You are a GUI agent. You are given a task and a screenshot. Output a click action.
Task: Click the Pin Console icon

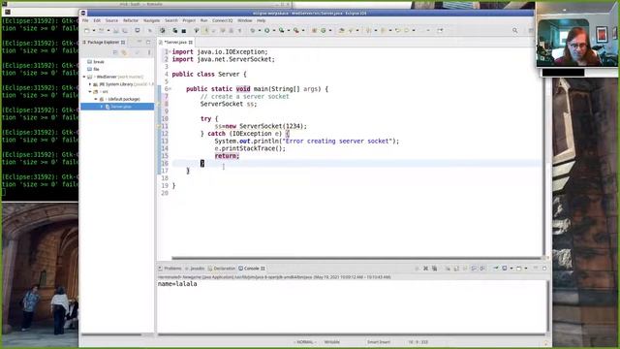coord(495,269)
